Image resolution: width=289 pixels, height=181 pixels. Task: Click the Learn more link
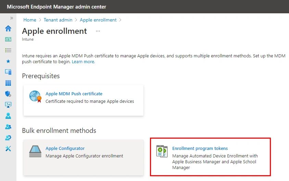(x=83, y=62)
